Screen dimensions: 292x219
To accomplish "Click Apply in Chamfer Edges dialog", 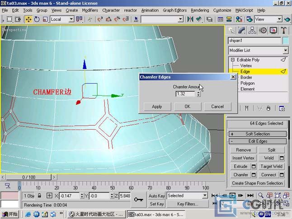I will tap(157, 107).
